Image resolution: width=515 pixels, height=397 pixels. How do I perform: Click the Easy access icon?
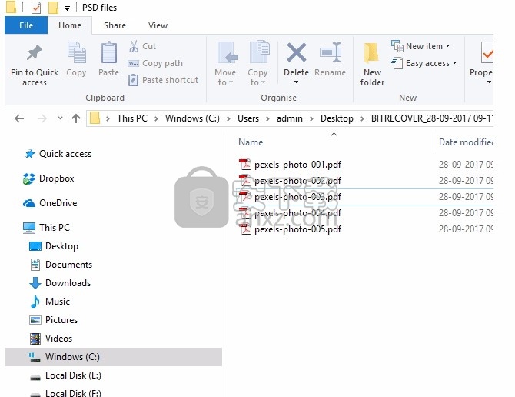(397, 63)
